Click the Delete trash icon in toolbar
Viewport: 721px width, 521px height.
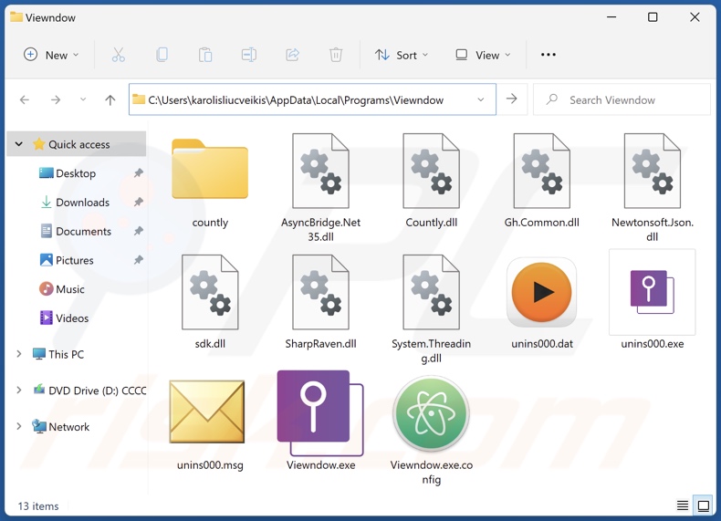[336, 55]
